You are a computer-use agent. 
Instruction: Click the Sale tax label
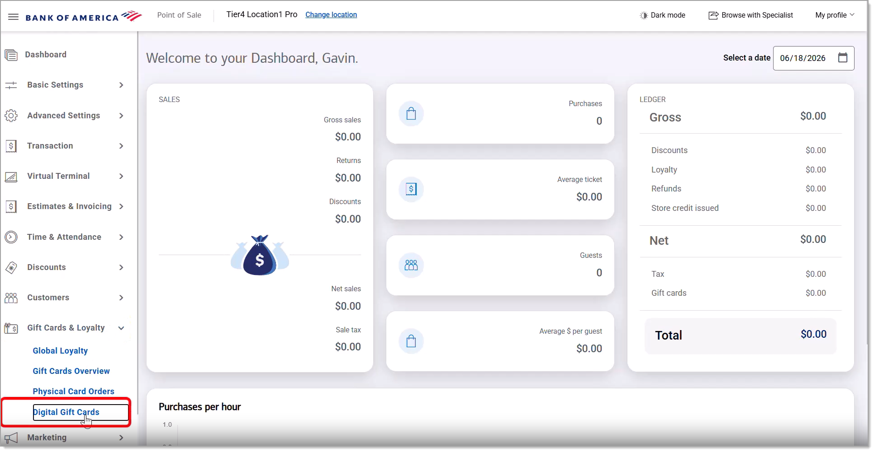(348, 330)
